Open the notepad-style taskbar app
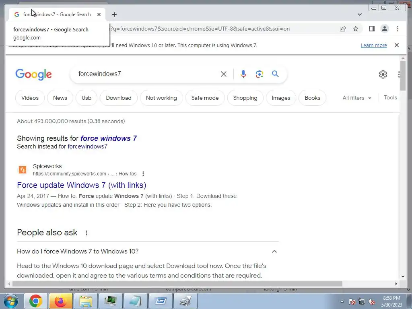This screenshot has width=412, height=309. [135, 301]
